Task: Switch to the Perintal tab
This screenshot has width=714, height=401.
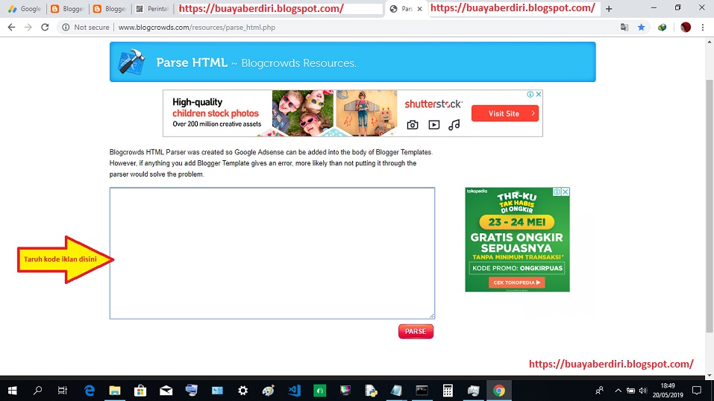Action: click(x=152, y=9)
